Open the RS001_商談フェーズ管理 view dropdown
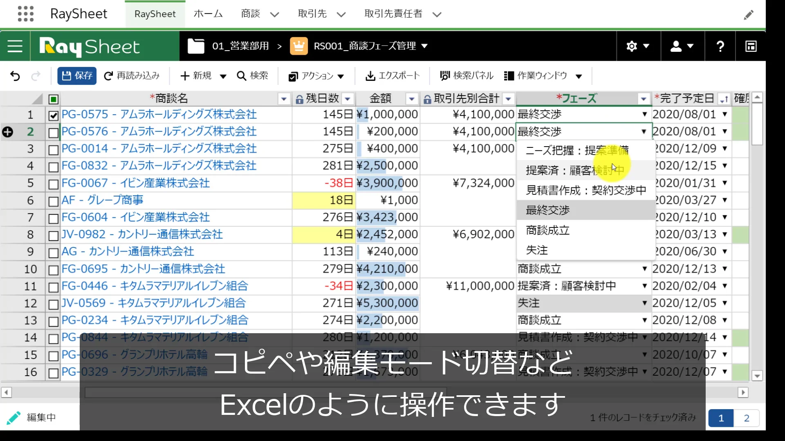Image resolution: width=785 pixels, height=441 pixels. point(424,46)
